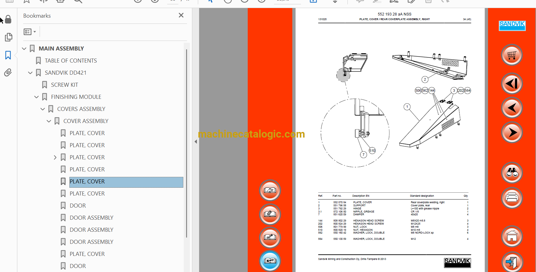The height and width of the screenshot is (272, 536).
Task: Open the operator manual book-hand button
Action: pyautogui.click(x=270, y=190)
